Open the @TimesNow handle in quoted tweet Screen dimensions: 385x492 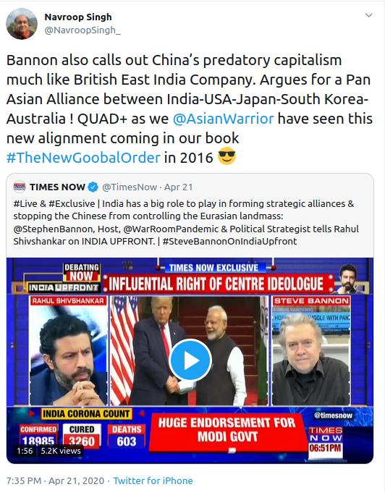[130, 187]
